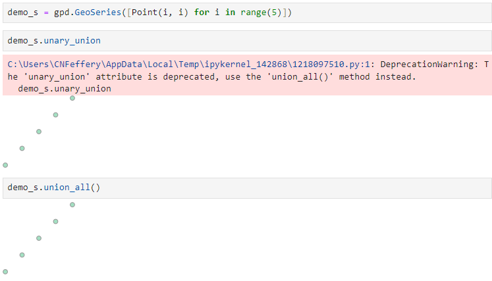The width and height of the screenshot is (492, 281).
Task: Click the 'for' keyword in the first cell
Action: tap(202, 13)
